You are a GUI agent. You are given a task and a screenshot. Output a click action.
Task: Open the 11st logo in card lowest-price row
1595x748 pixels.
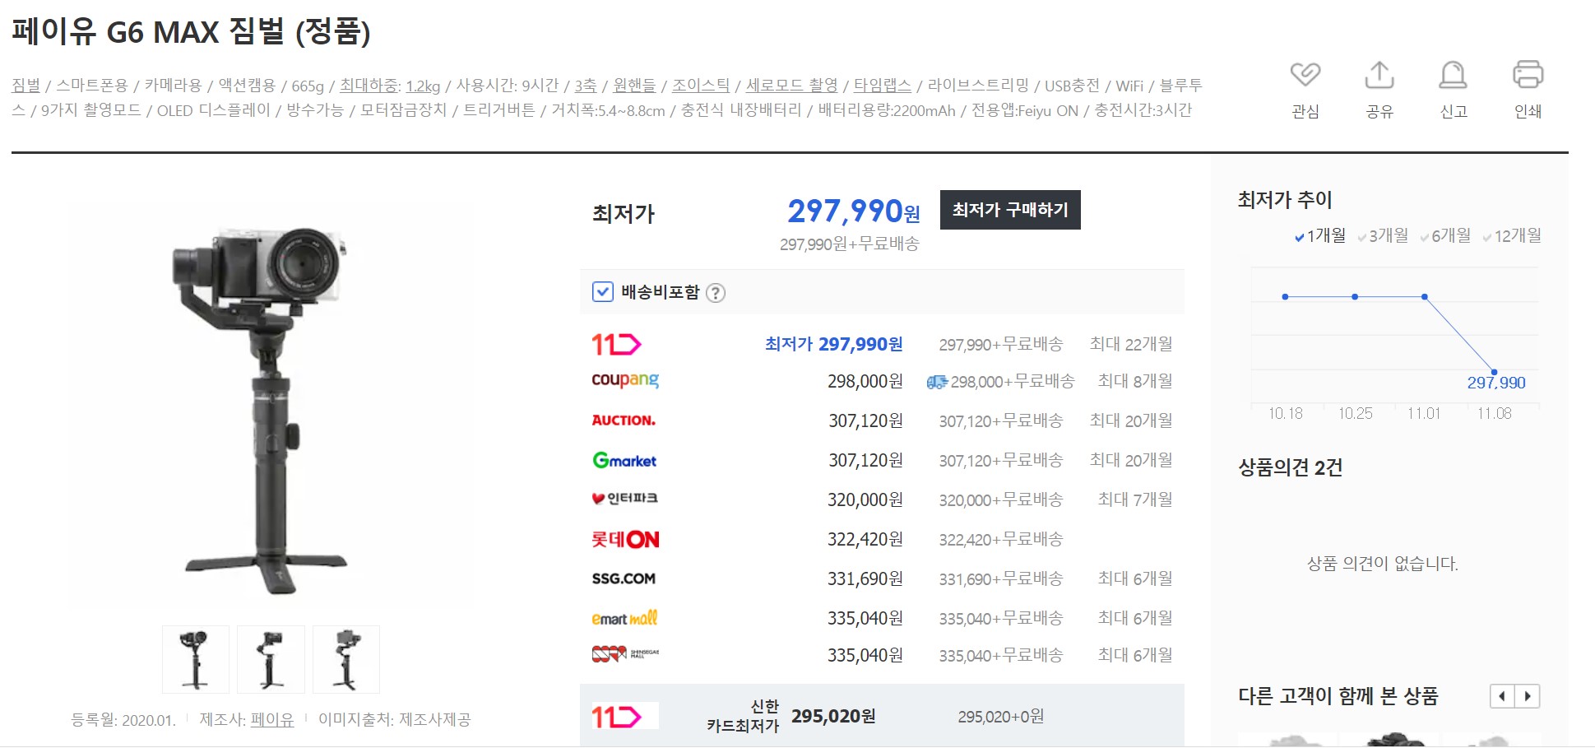[616, 717]
